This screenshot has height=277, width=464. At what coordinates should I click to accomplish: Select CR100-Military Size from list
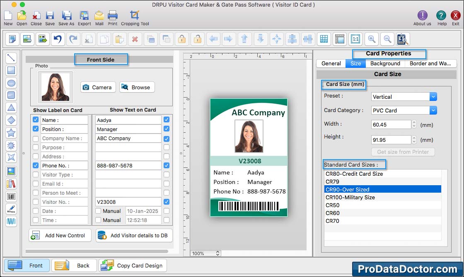pyautogui.click(x=383, y=197)
